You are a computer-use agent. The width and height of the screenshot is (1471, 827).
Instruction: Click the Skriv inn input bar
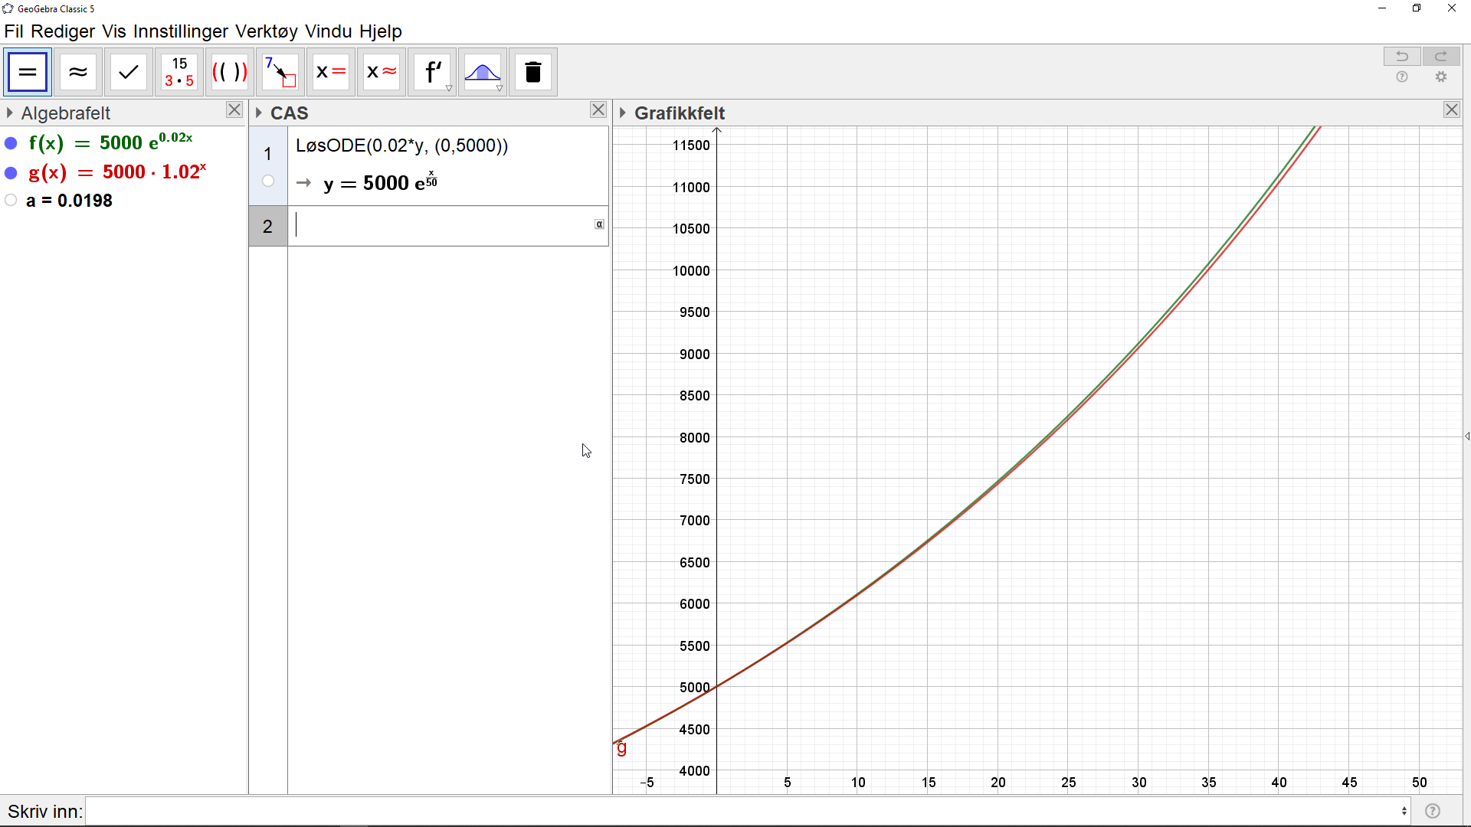click(x=743, y=811)
